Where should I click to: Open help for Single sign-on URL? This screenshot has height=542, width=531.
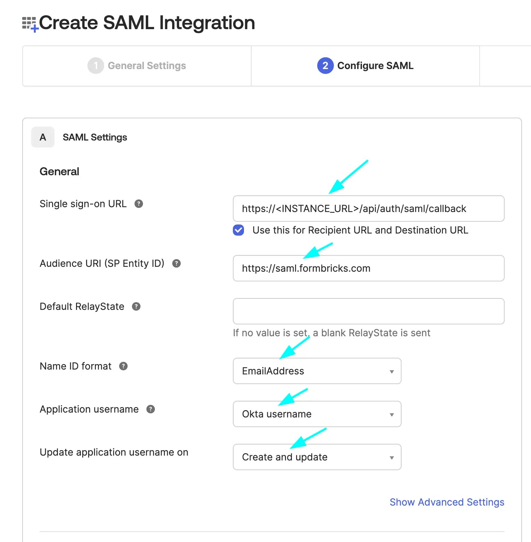pyautogui.click(x=139, y=204)
